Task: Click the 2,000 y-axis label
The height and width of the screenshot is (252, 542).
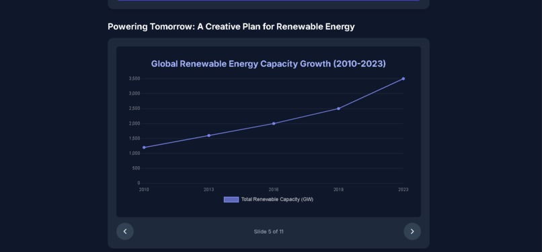Action: pyautogui.click(x=134, y=123)
